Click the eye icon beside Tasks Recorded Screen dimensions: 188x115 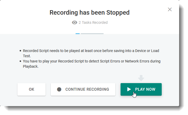click(x=74, y=22)
